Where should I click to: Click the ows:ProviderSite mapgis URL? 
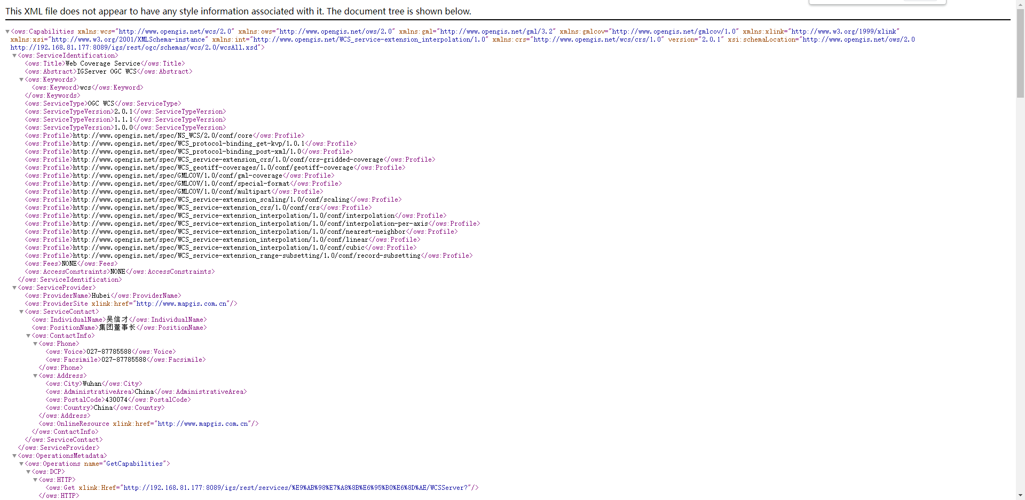coord(182,304)
